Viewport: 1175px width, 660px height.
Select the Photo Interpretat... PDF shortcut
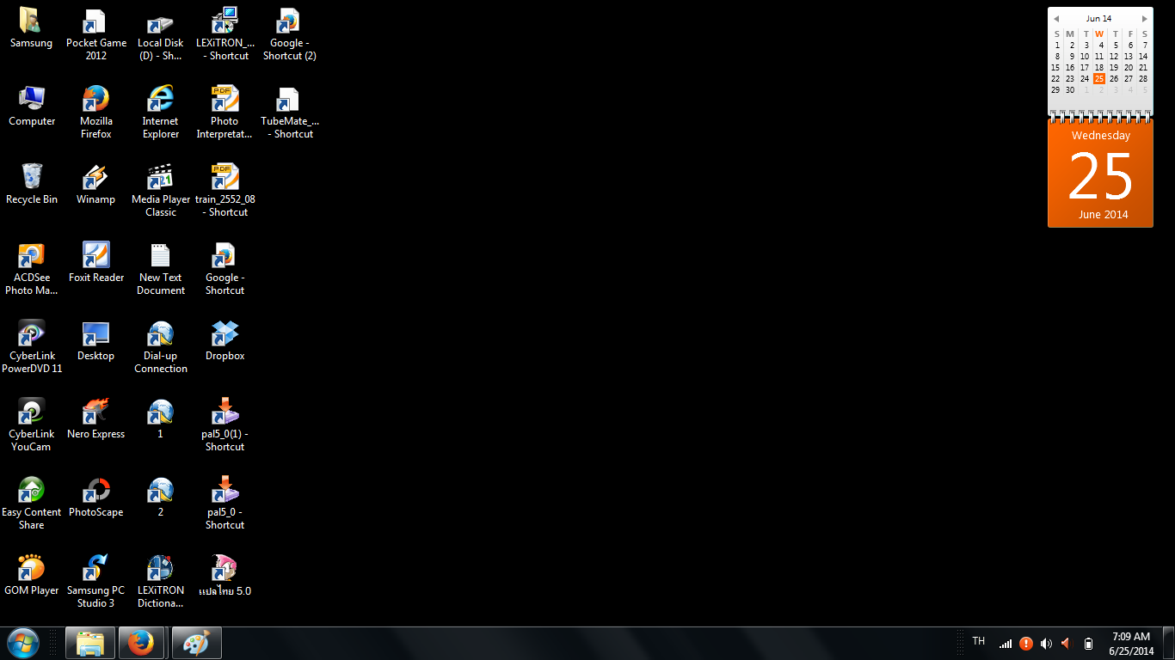(x=225, y=113)
